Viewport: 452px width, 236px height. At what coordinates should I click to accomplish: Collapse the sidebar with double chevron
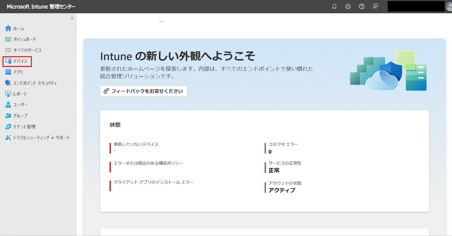72,18
